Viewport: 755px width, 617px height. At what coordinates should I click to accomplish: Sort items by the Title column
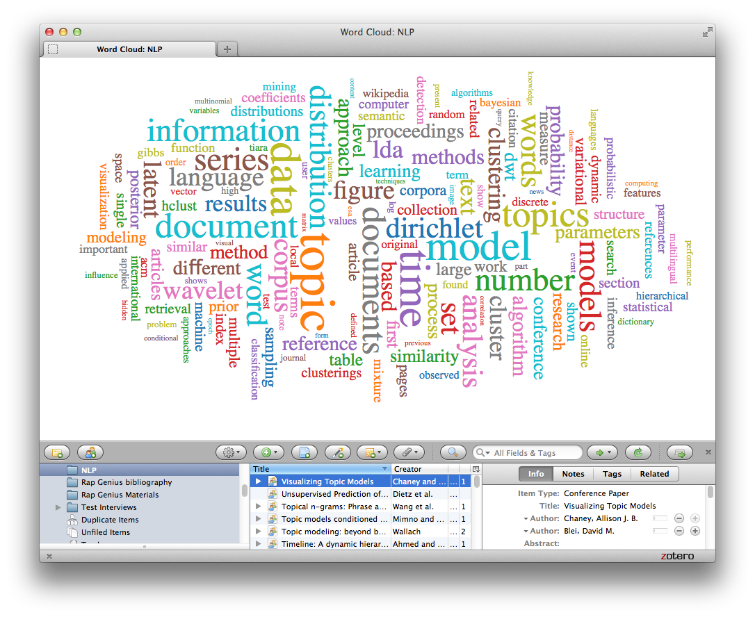tap(320, 469)
